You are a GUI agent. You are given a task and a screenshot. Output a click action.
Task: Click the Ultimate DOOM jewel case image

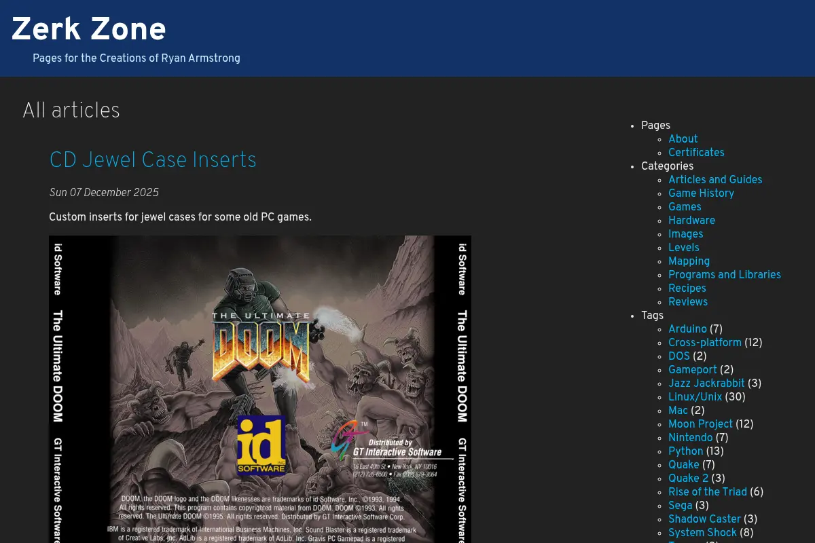coord(260,389)
